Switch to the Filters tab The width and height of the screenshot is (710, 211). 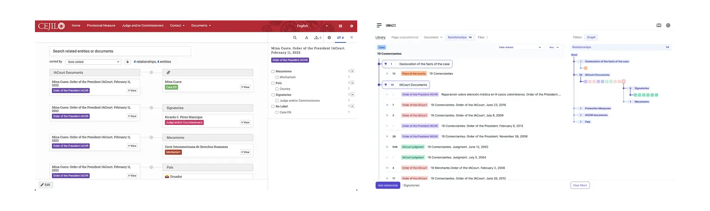click(577, 37)
